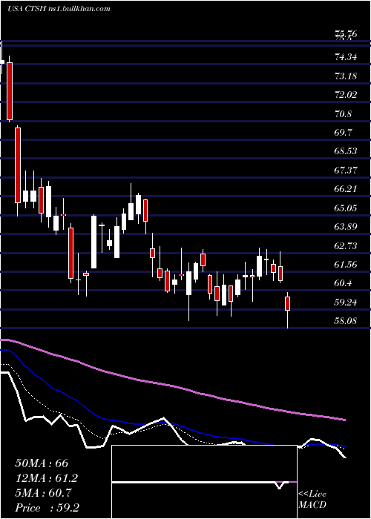This screenshot has width=371, height=519.
Task: Click the 59.24 price level label
Action: (347, 303)
